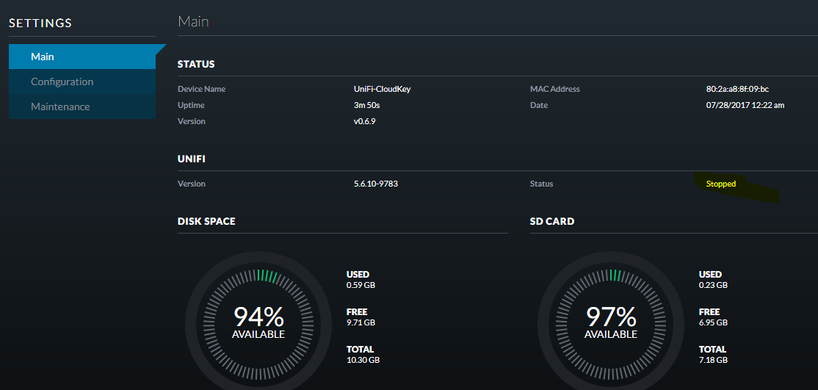
Task: Select the SD card free 6.95 GB value
Action: point(713,322)
